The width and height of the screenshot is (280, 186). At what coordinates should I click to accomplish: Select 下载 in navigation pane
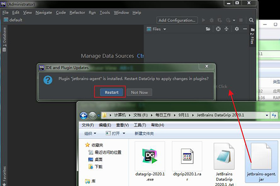[x=96, y=167]
